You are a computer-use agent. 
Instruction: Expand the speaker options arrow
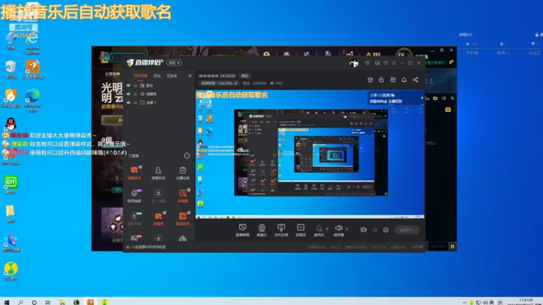pyautogui.click(x=347, y=228)
